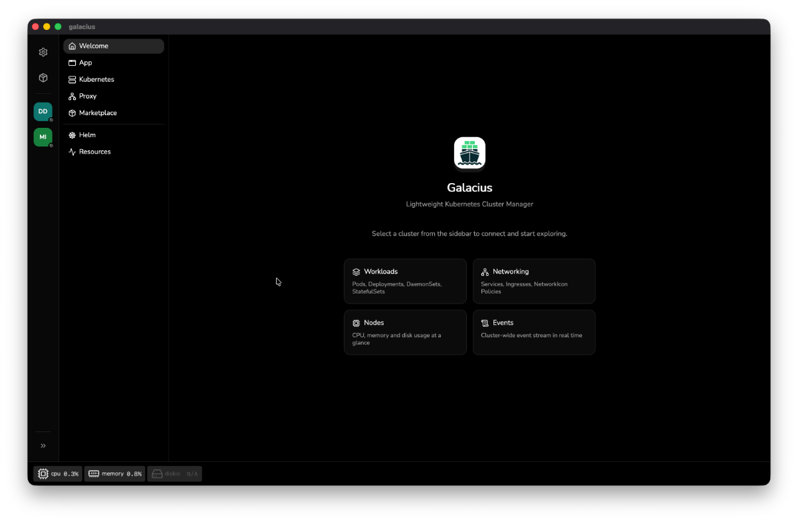Click the Workloads card
This screenshot has width=798, height=522.
click(405, 281)
